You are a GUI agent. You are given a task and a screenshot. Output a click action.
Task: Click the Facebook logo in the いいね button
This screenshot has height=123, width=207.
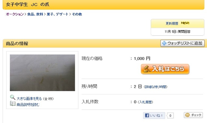coord(147,115)
